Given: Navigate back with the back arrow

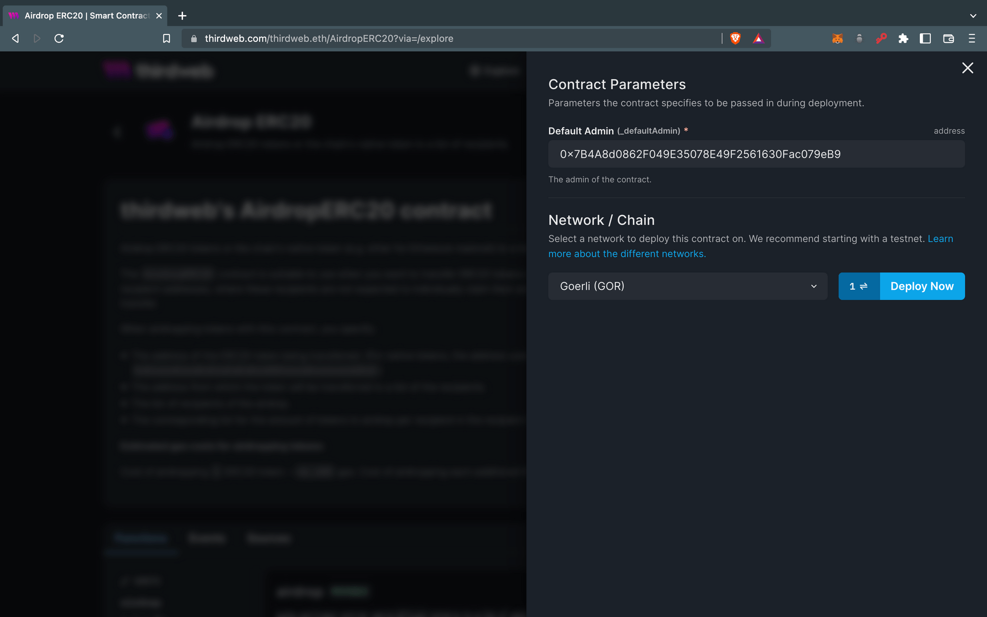Looking at the screenshot, I should (15, 39).
